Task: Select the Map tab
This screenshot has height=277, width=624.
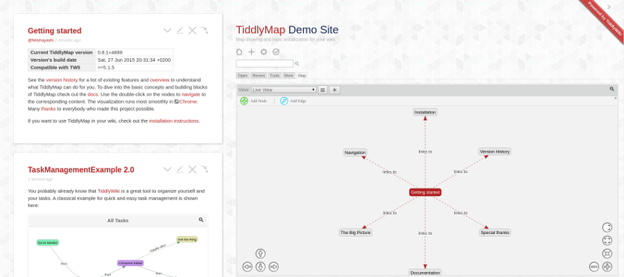Action: coord(302,75)
